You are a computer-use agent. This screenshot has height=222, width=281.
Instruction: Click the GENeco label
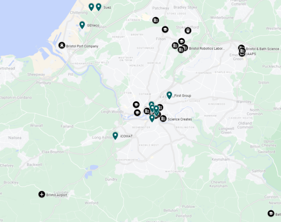click(x=93, y=26)
